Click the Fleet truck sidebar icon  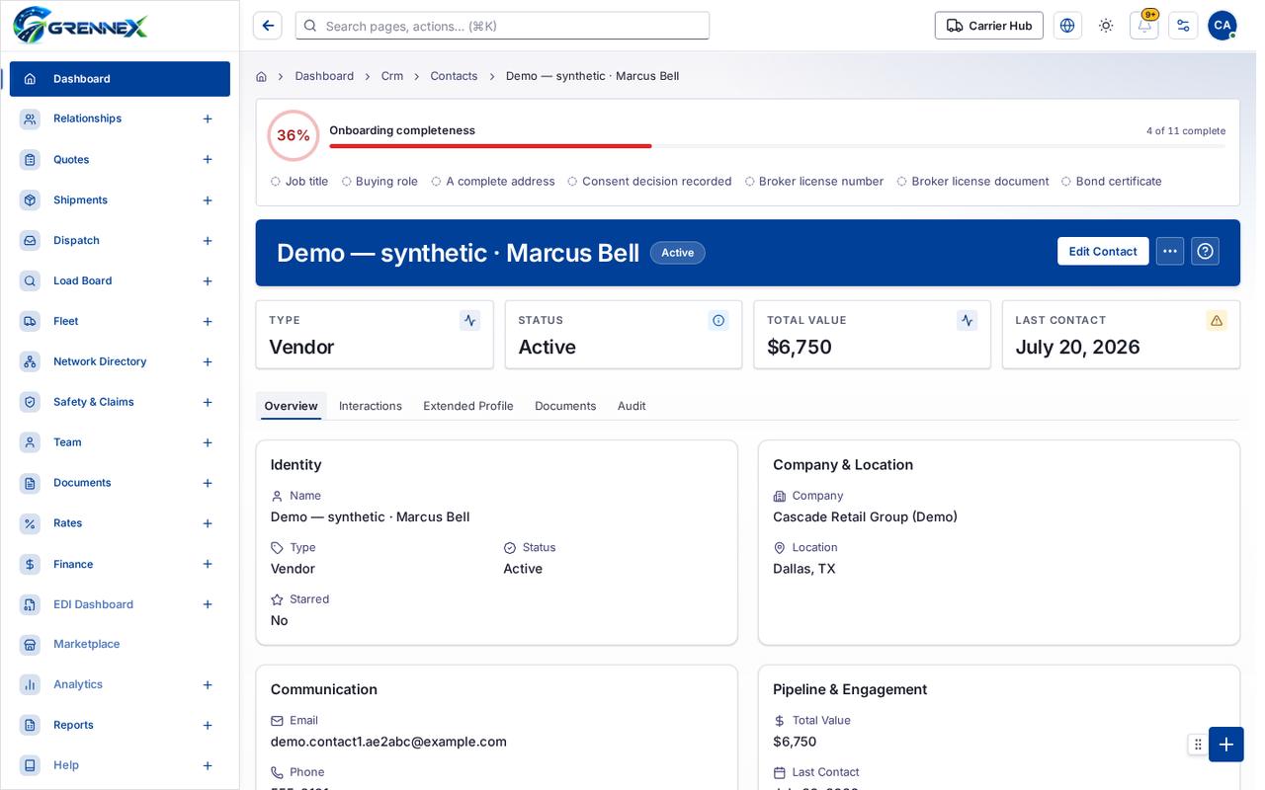pyautogui.click(x=30, y=321)
